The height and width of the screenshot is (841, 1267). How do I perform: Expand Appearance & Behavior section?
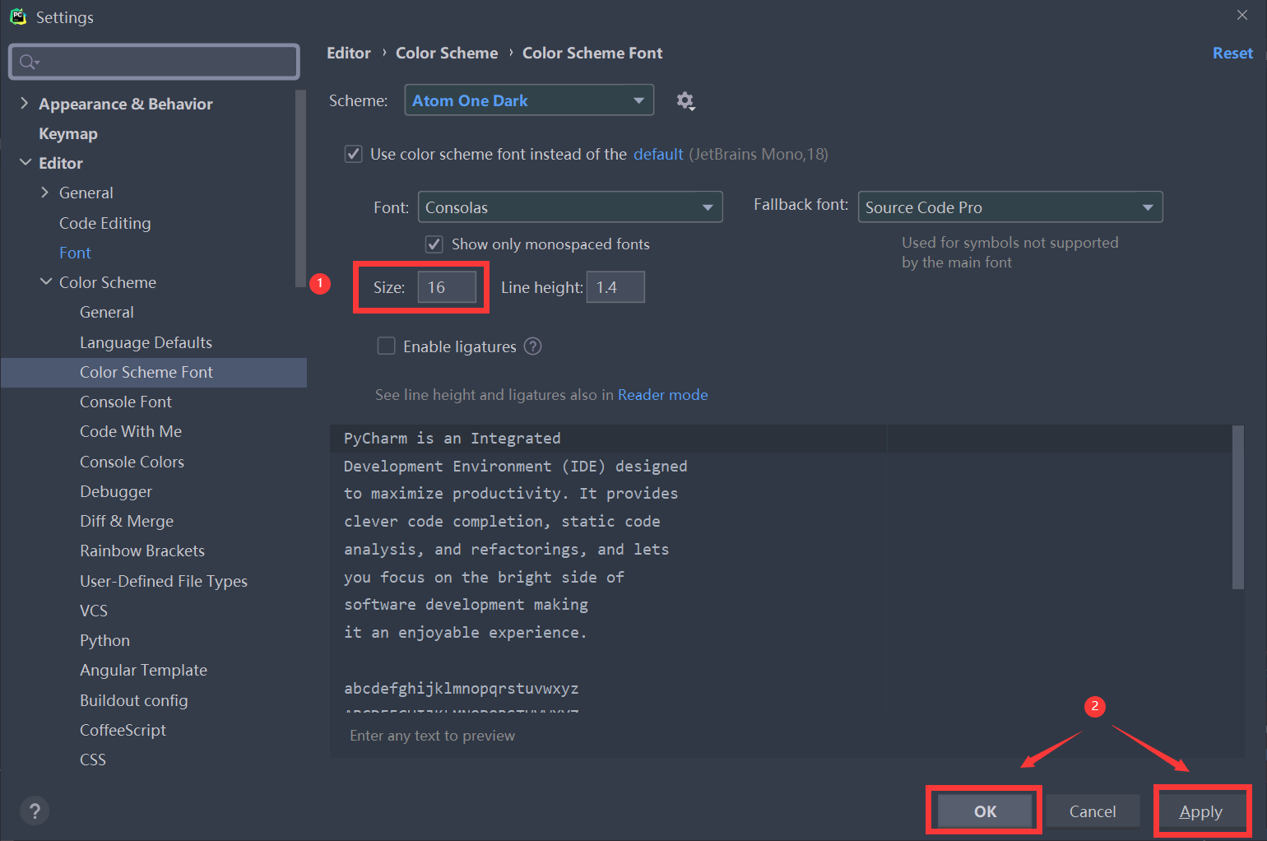click(24, 103)
